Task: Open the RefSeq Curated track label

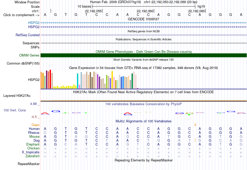Action: point(28,35)
